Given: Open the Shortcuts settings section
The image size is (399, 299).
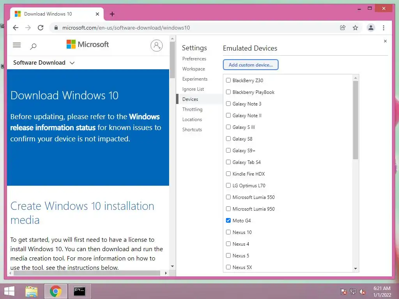Looking at the screenshot, I should [192, 130].
